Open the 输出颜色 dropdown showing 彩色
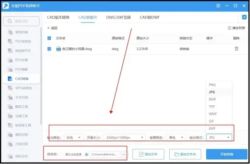 74,137
